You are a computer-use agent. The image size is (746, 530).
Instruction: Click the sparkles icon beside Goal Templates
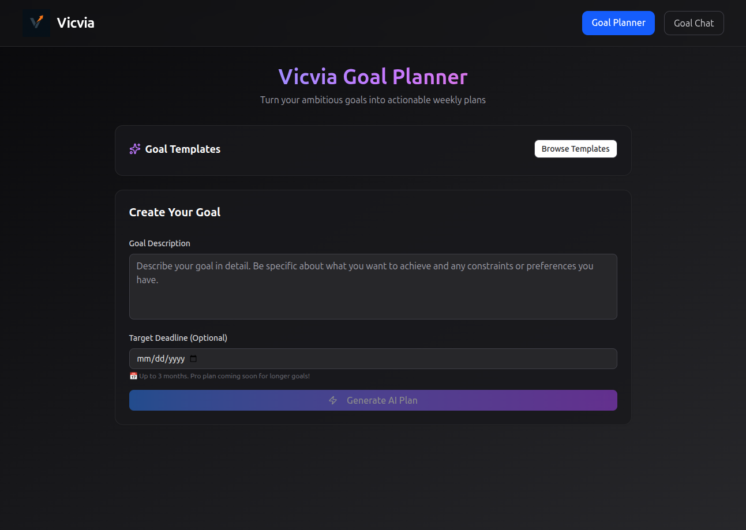134,148
